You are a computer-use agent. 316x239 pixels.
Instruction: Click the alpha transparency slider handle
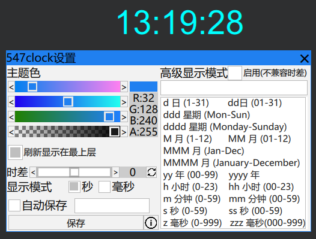115,132
